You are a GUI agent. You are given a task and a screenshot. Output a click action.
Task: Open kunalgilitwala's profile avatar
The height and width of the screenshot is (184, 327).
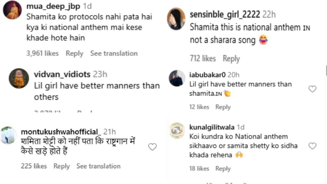pyautogui.click(x=177, y=130)
